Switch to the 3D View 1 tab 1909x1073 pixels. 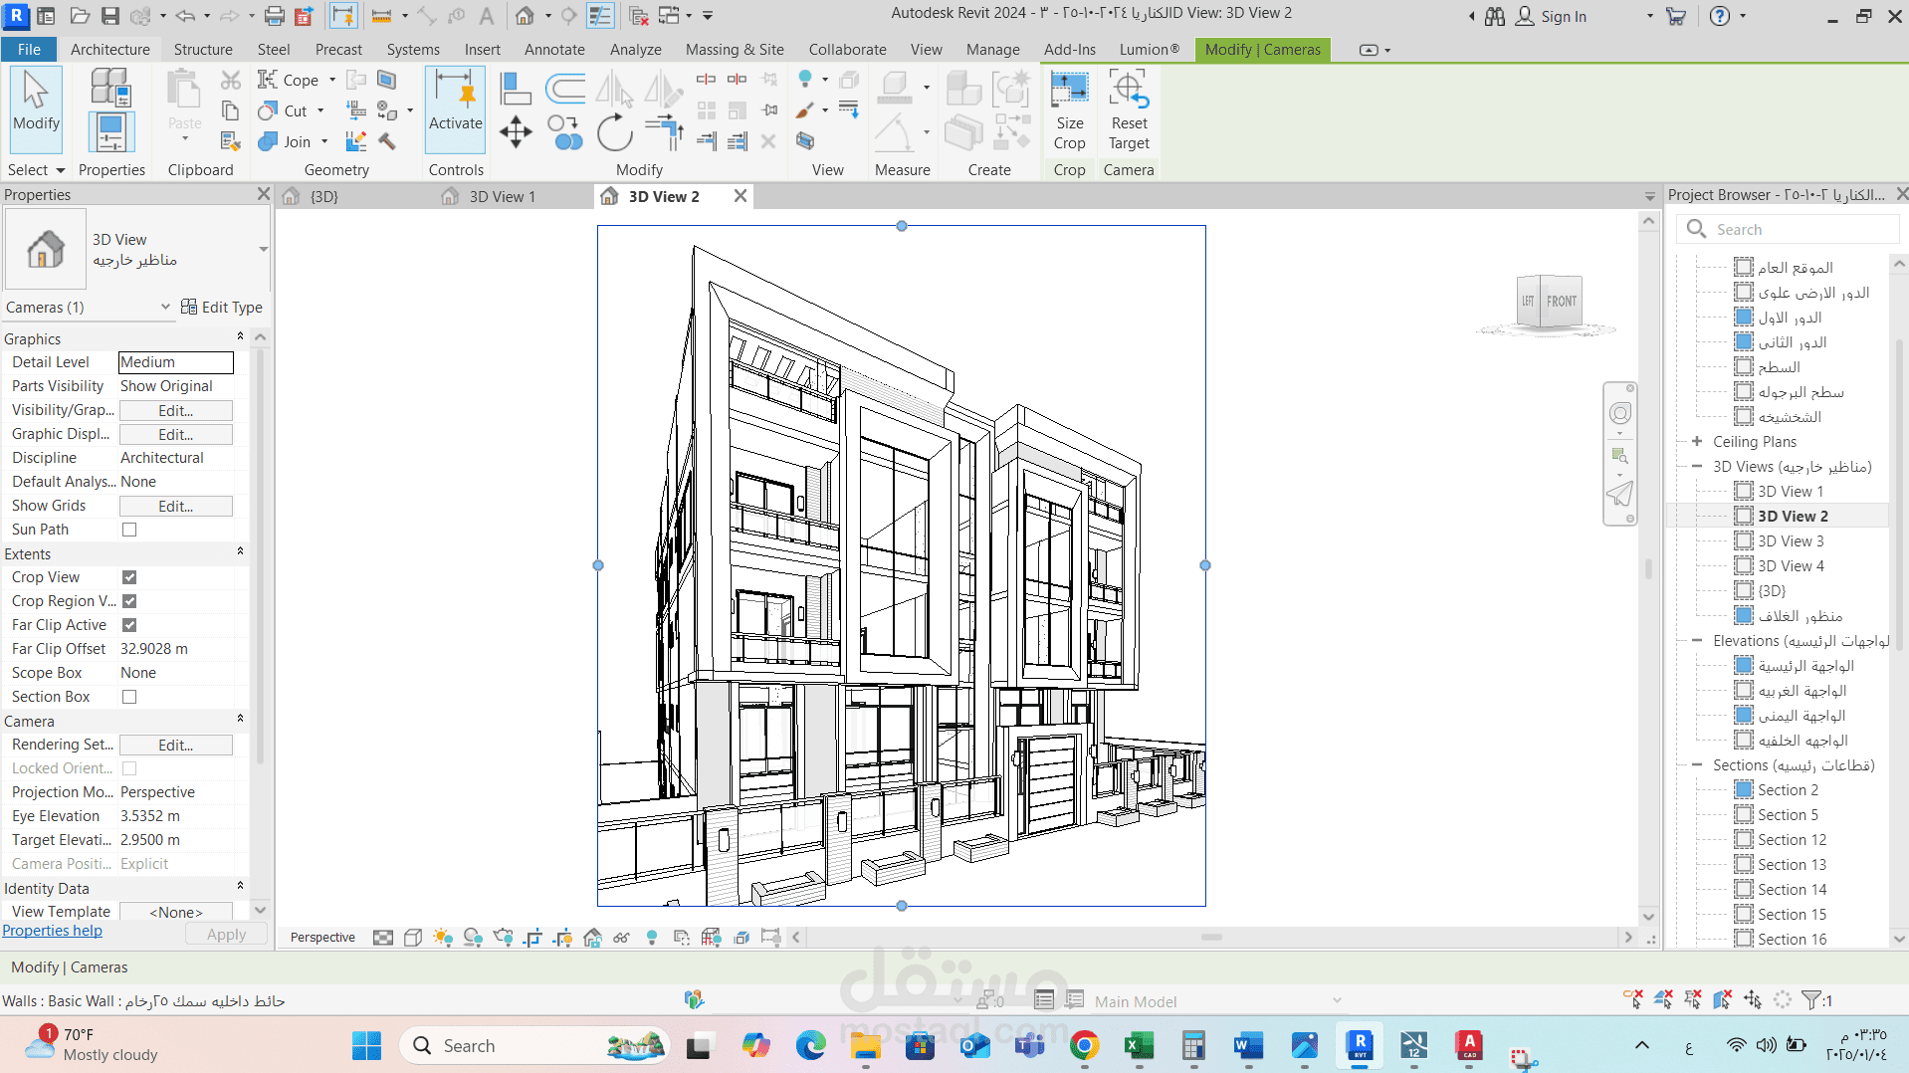pyautogui.click(x=502, y=196)
